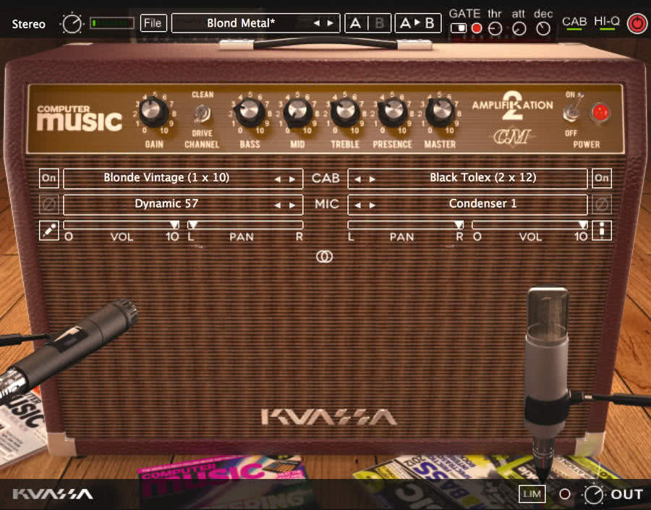Select next left mic with right arrow
The image size is (651, 510).
tap(292, 205)
